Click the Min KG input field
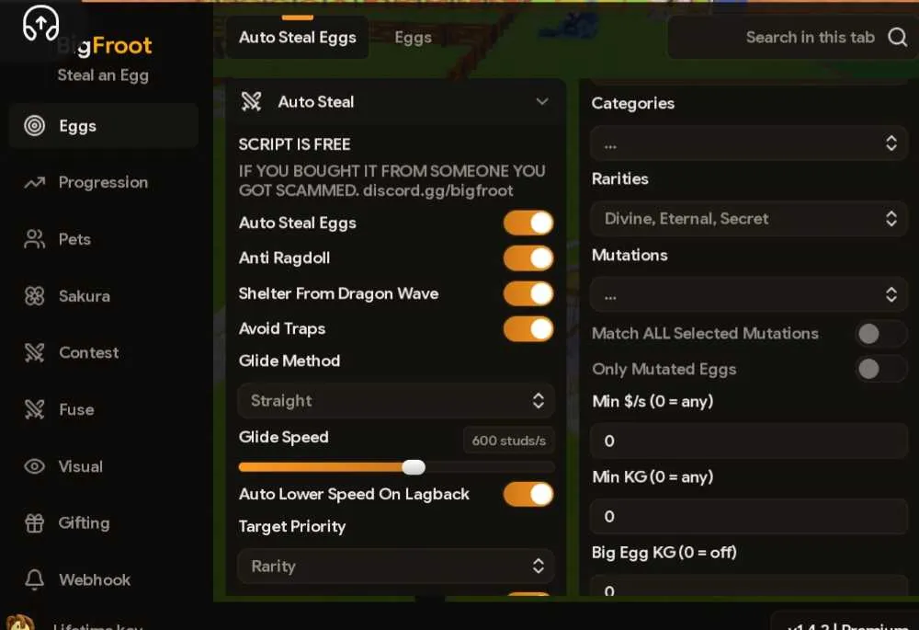This screenshot has height=630, width=919. point(749,516)
